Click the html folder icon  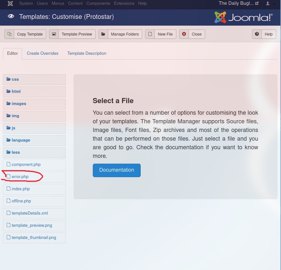pyautogui.click(x=8, y=91)
